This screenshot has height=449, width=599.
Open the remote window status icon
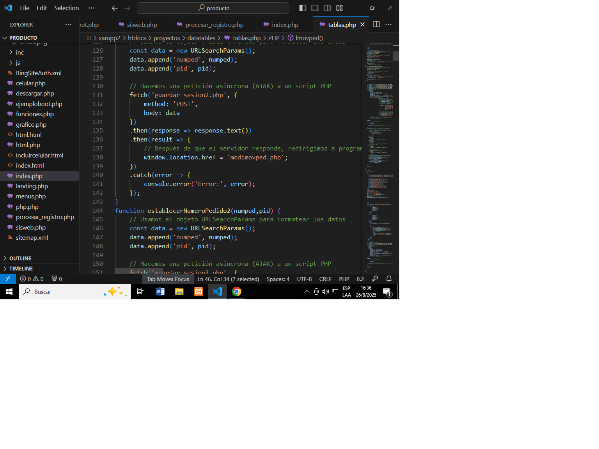8,279
